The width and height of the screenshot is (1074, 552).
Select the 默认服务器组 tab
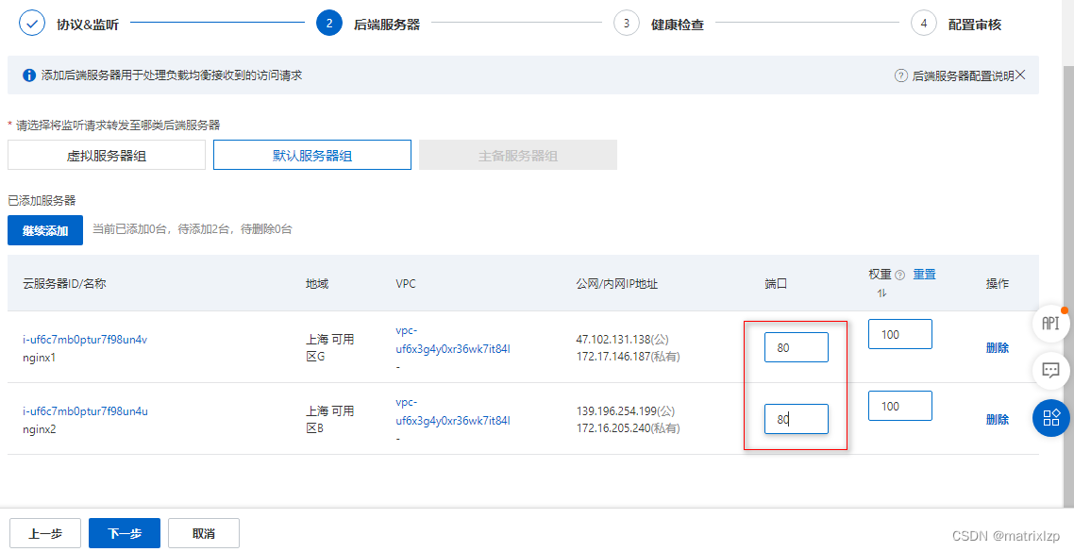click(311, 154)
